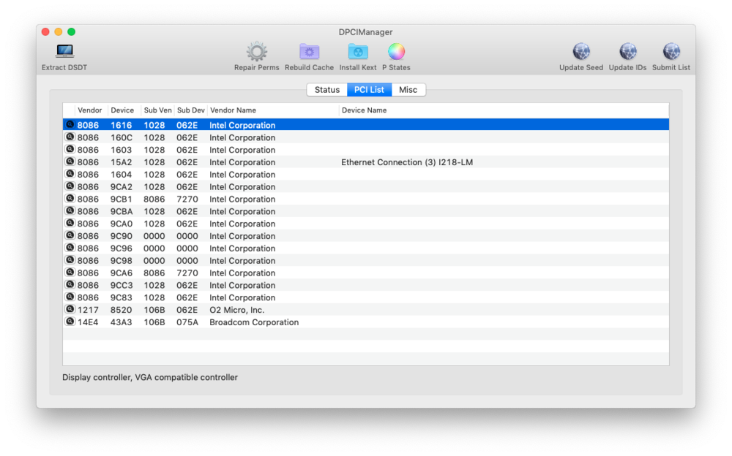
Task: Open the P States color wheel
Action: point(396,52)
